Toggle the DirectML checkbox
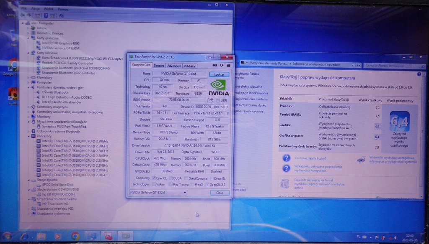 (x=212, y=178)
